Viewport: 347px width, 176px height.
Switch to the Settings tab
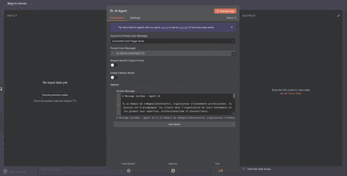pyautogui.click(x=135, y=18)
